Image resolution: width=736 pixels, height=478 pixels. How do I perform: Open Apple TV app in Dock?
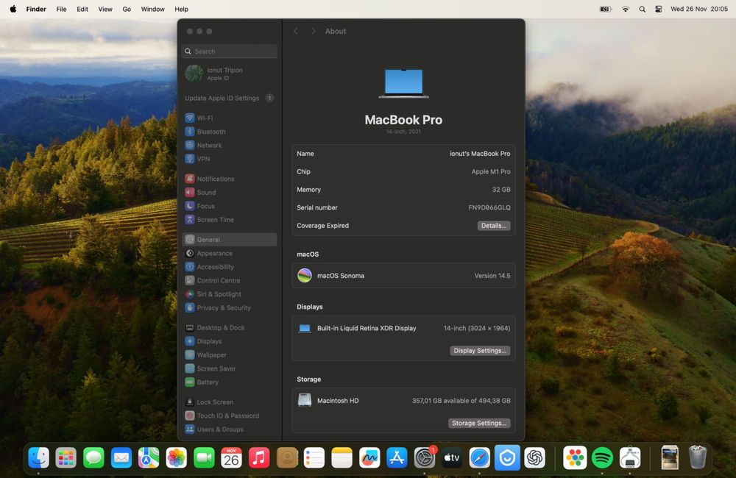[452, 457]
